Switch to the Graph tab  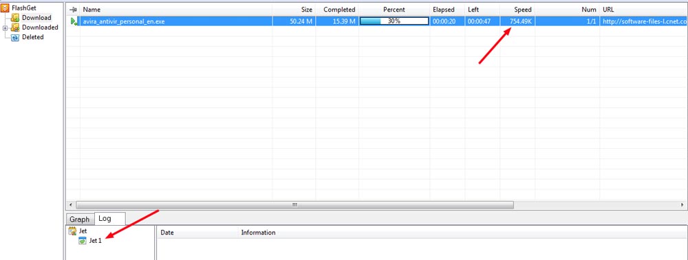click(x=80, y=220)
